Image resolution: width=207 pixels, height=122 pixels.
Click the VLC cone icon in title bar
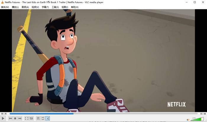(x=2, y=2)
